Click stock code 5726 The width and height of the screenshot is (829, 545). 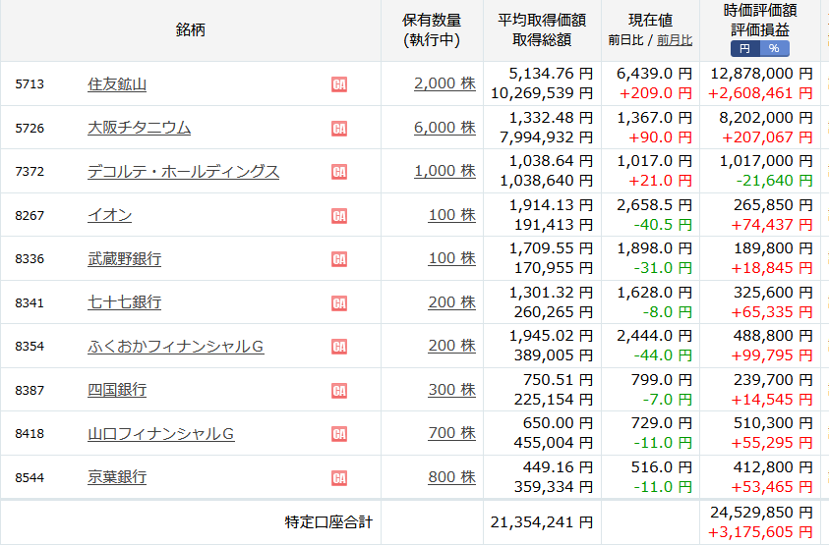(30, 129)
